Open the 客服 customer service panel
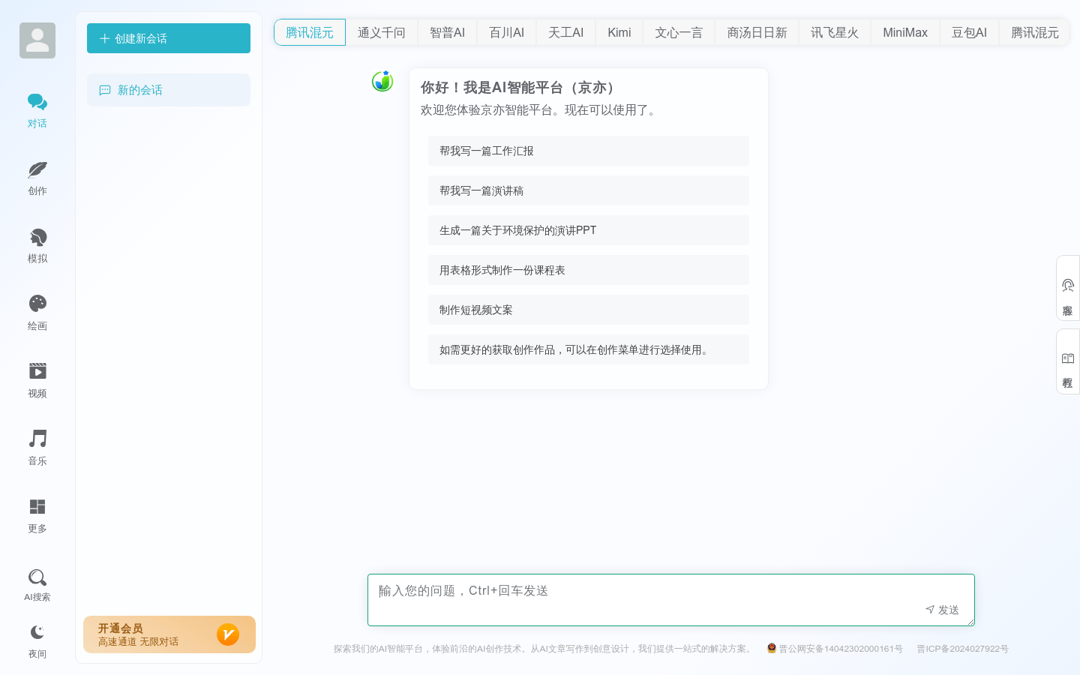The image size is (1080, 675). click(x=1068, y=288)
